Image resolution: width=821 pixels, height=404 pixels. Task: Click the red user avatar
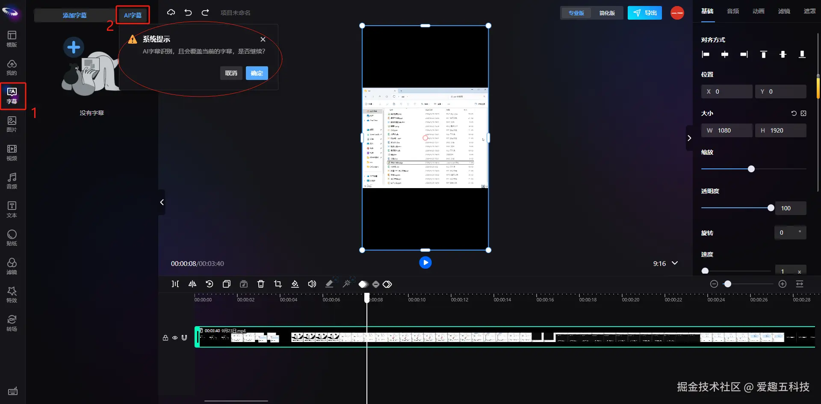pyautogui.click(x=677, y=13)
